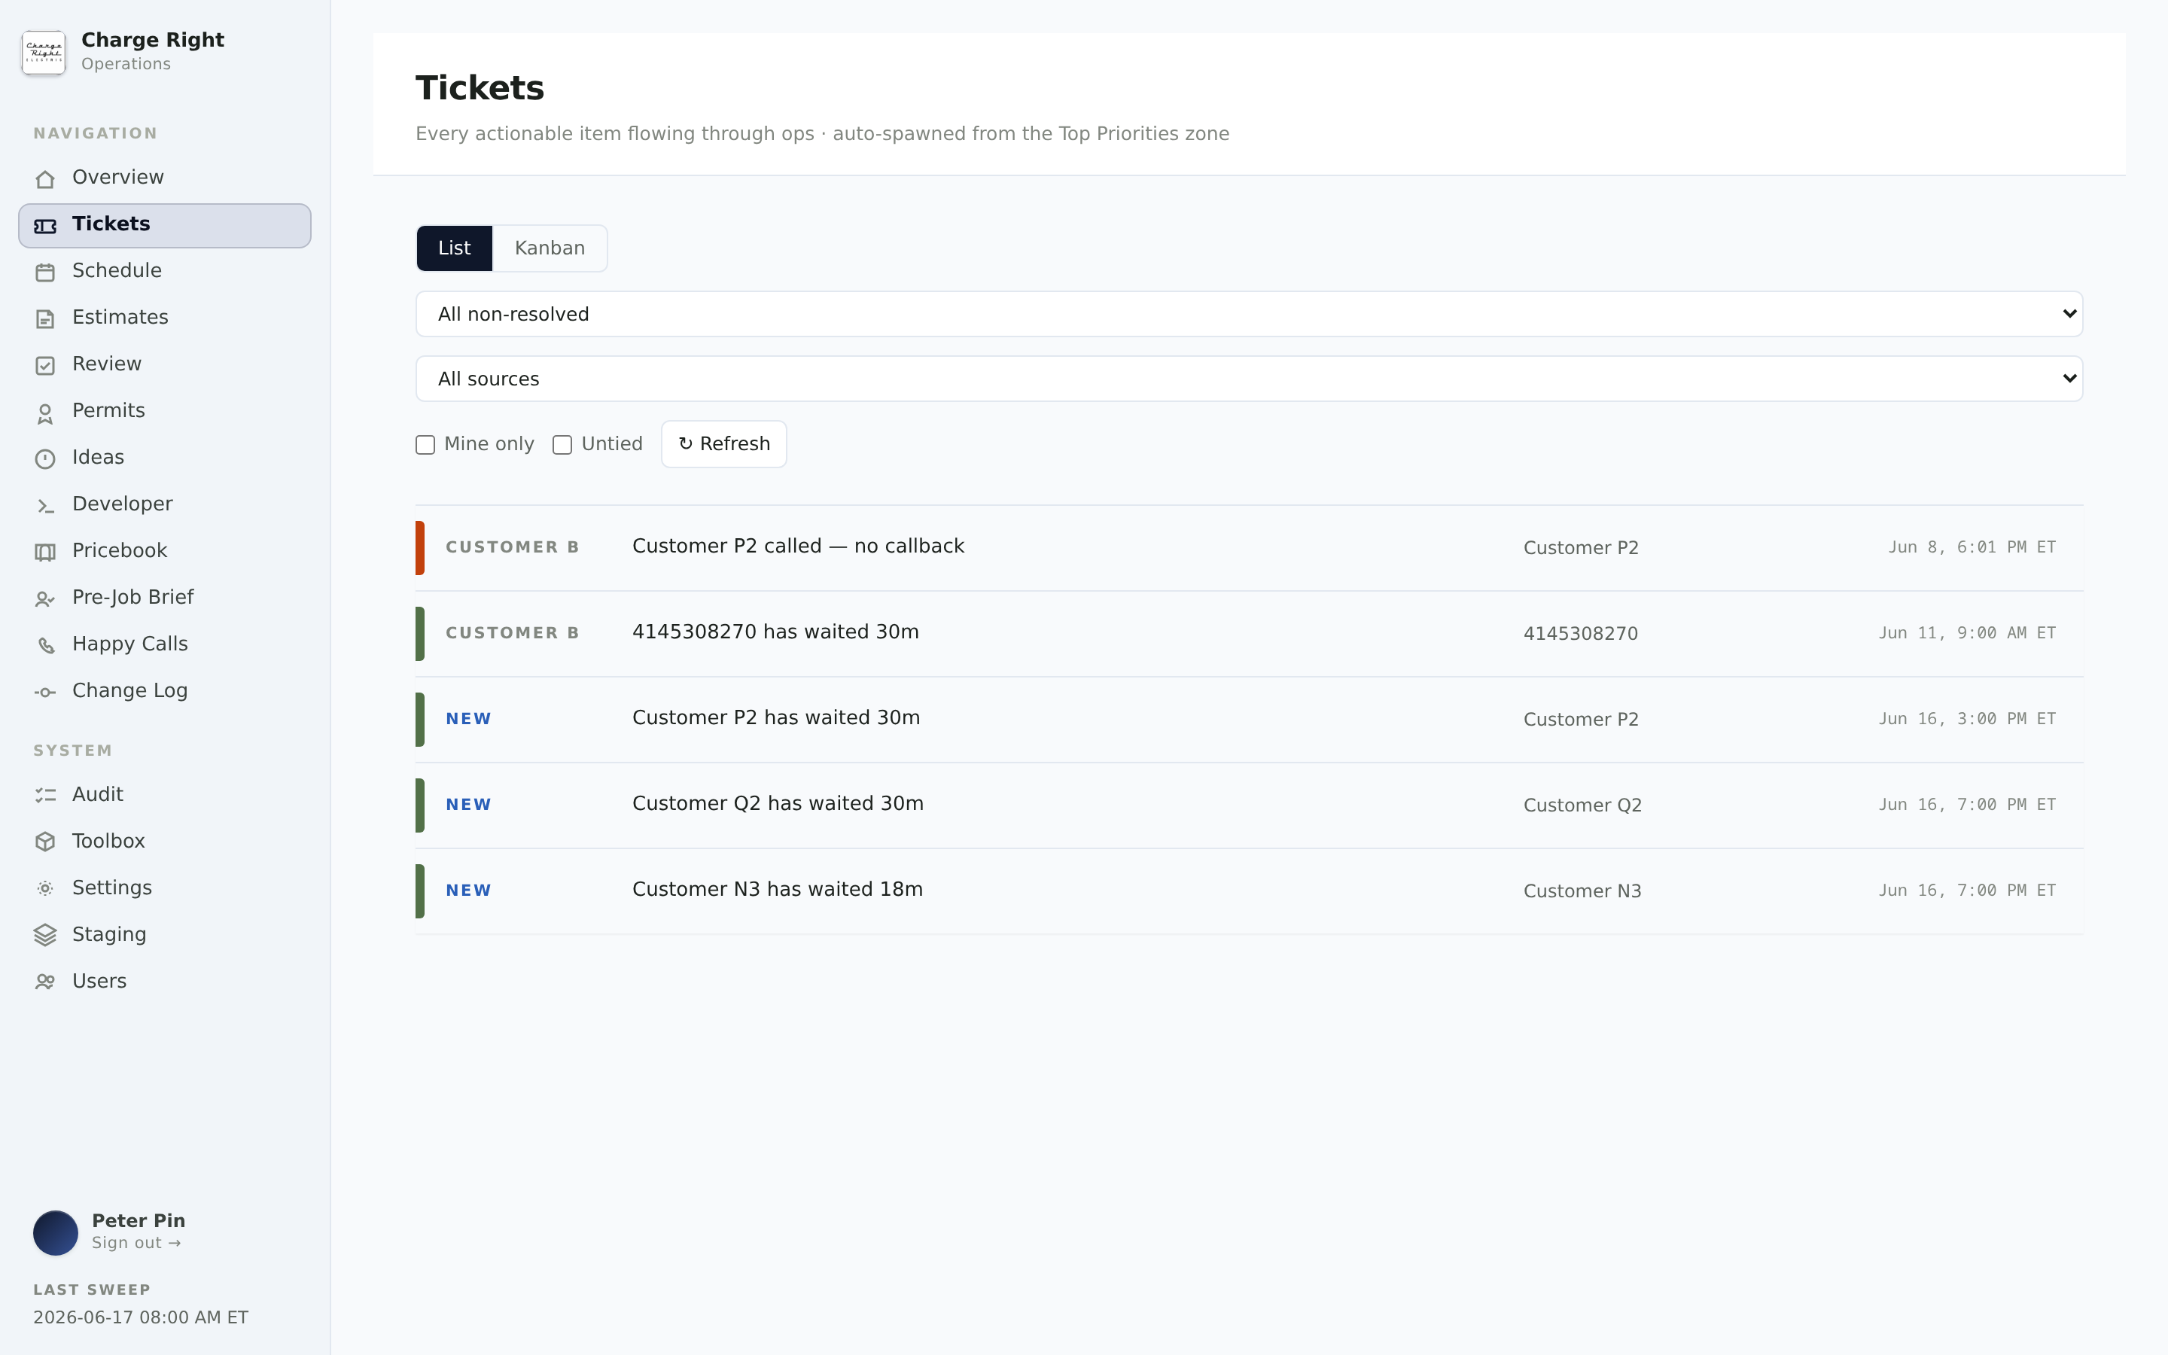Click the Overview home icon
The height and width of the screenshot is (1355, 2168).
(x=45, y=179)
